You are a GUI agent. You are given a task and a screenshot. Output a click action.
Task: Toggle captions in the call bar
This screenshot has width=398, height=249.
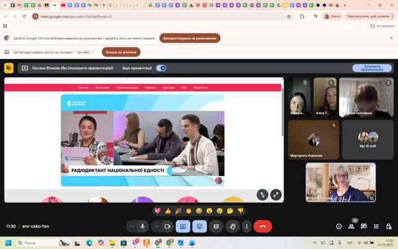(216, 227)
